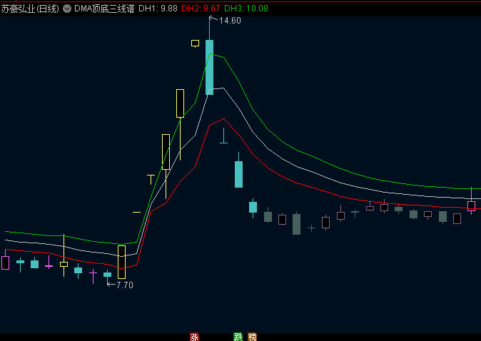Click the 14.60 high price label
The image size is (481, 341).
pyautogui.click(x=230, y=21)
